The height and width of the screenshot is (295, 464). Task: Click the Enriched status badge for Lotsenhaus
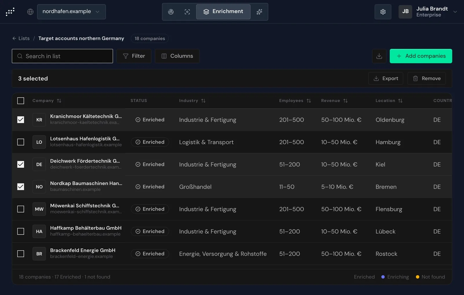[x=150, y=142]
